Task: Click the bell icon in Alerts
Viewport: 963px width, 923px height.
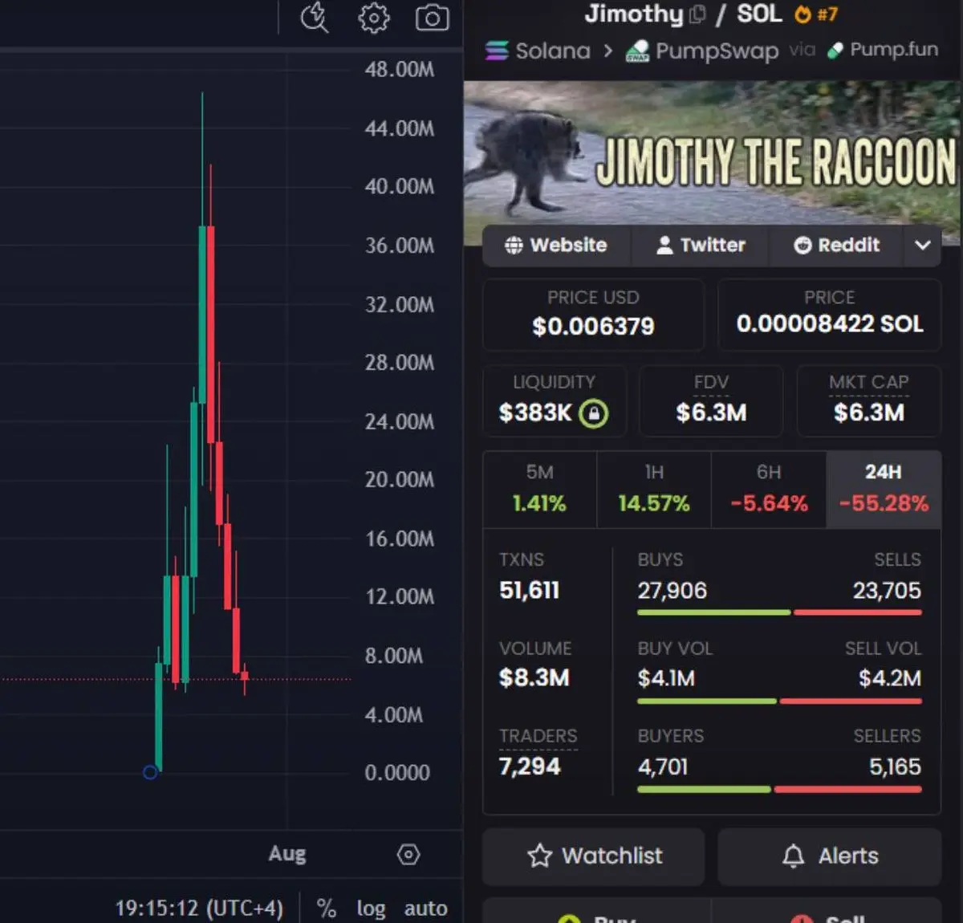Action: click(x=793, y=856)
